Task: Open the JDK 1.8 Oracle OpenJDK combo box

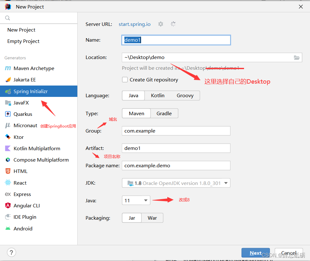Action: [176, 183]
